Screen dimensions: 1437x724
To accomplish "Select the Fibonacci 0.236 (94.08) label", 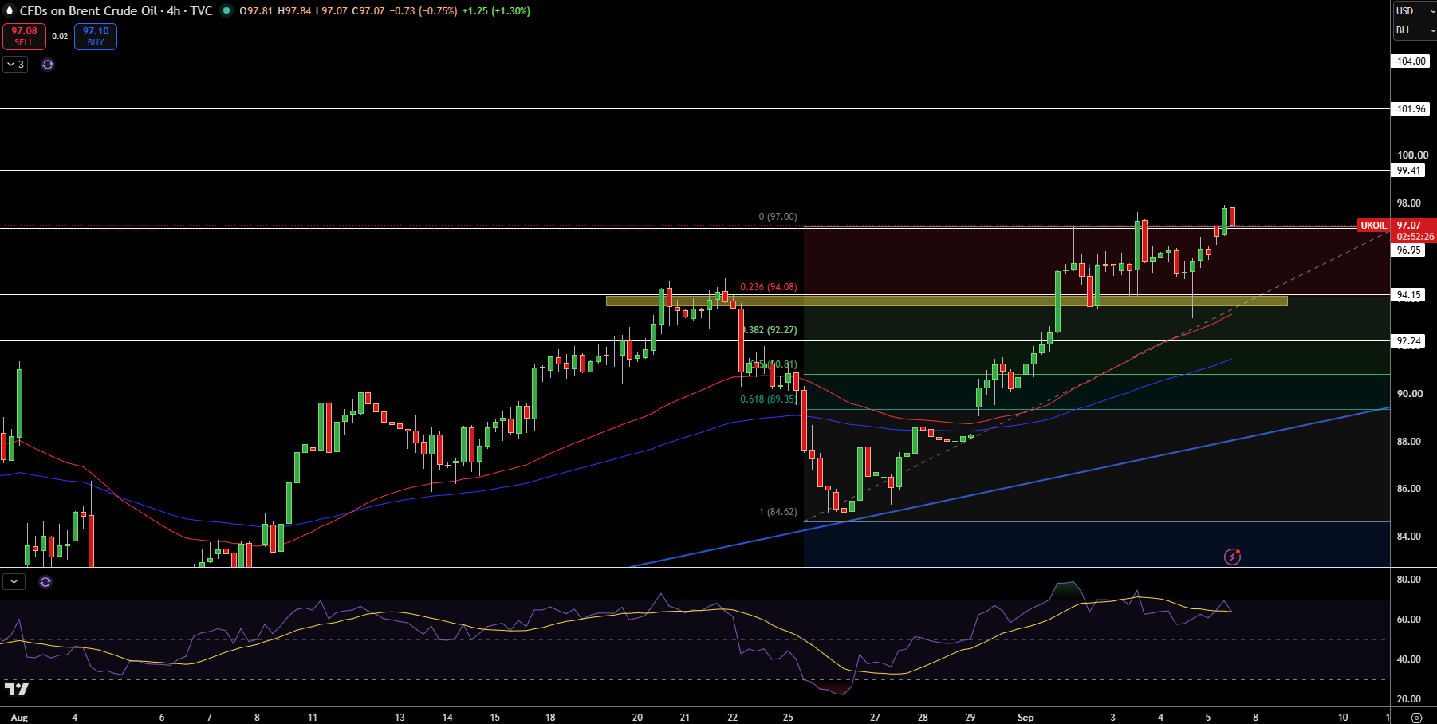I will click(768, 287).
